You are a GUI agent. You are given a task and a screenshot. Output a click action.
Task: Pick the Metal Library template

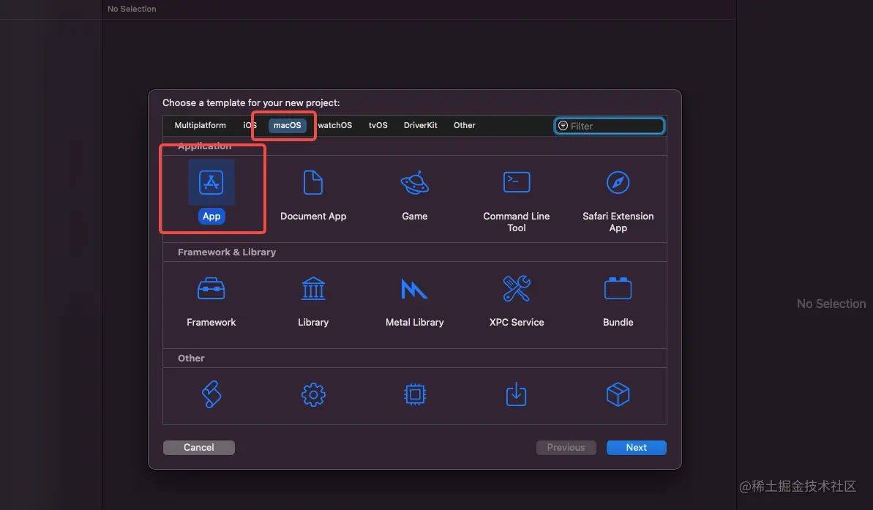[415, 289]
